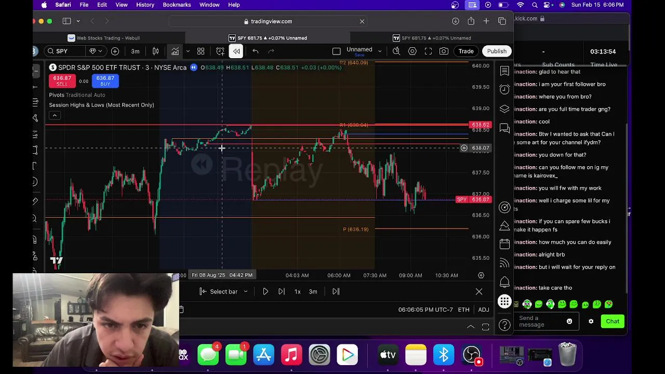Click the Publish button
Screen dimensions: 665x374
497,51
